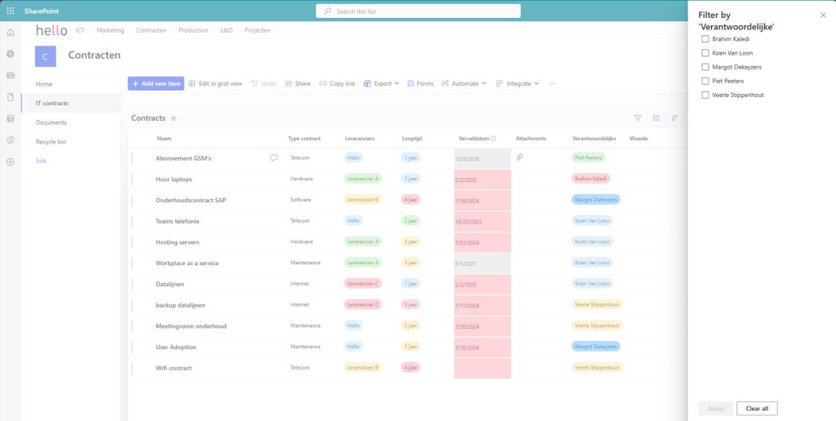Open the Waarde column header menu
The height and width of the screenshot is (421, 836).
[638, 139]
